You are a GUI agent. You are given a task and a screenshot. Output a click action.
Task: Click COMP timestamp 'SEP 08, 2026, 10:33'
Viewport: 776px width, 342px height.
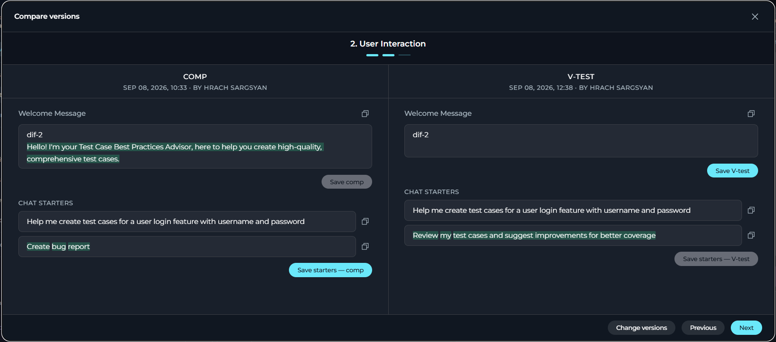155,88
